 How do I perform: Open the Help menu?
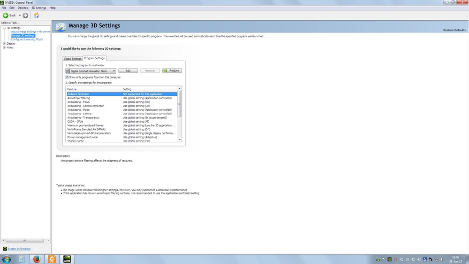click(x=53, y=8)
